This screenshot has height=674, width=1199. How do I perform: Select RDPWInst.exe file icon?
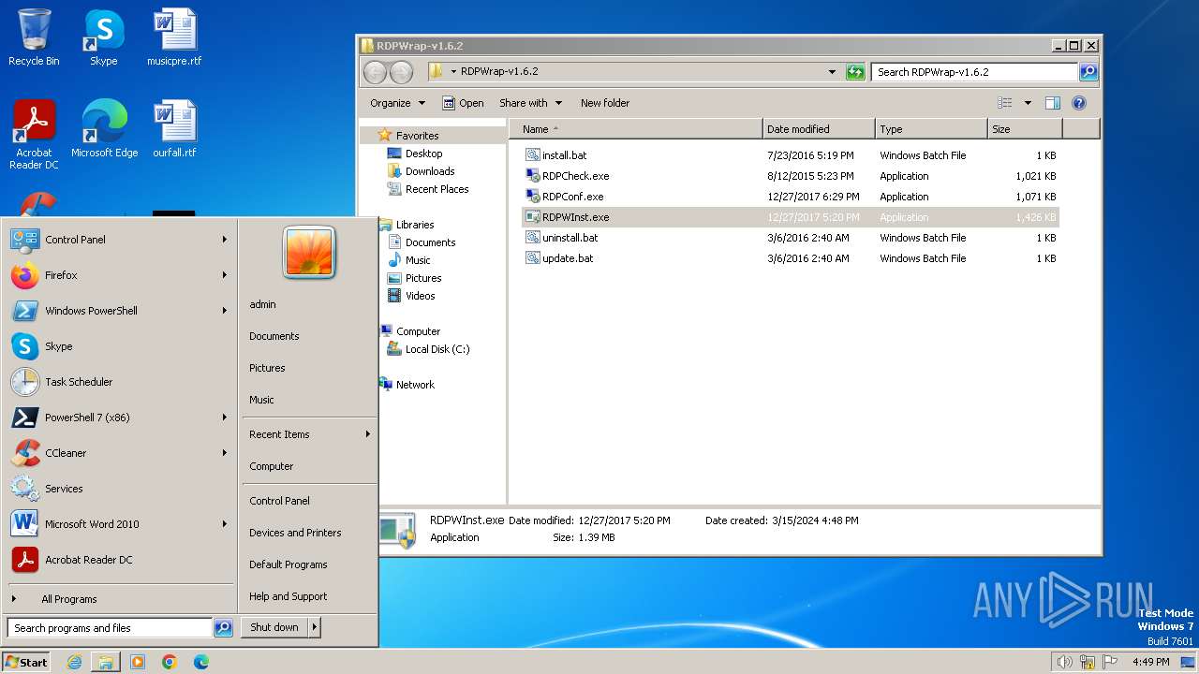533,217
